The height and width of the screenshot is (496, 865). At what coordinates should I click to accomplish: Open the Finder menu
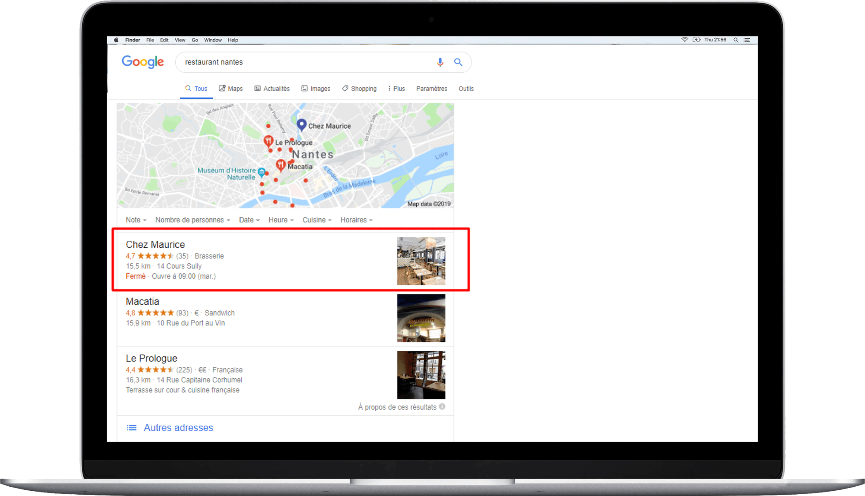click(x=132, y=40)
